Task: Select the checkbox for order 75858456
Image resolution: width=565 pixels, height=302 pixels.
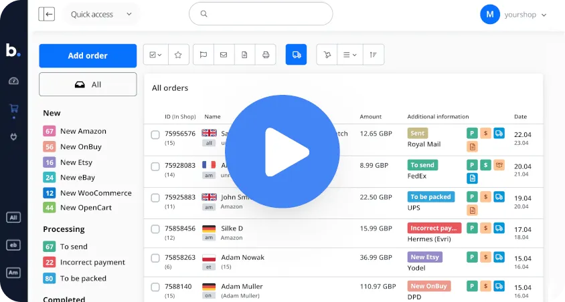Action: [155, 229]
